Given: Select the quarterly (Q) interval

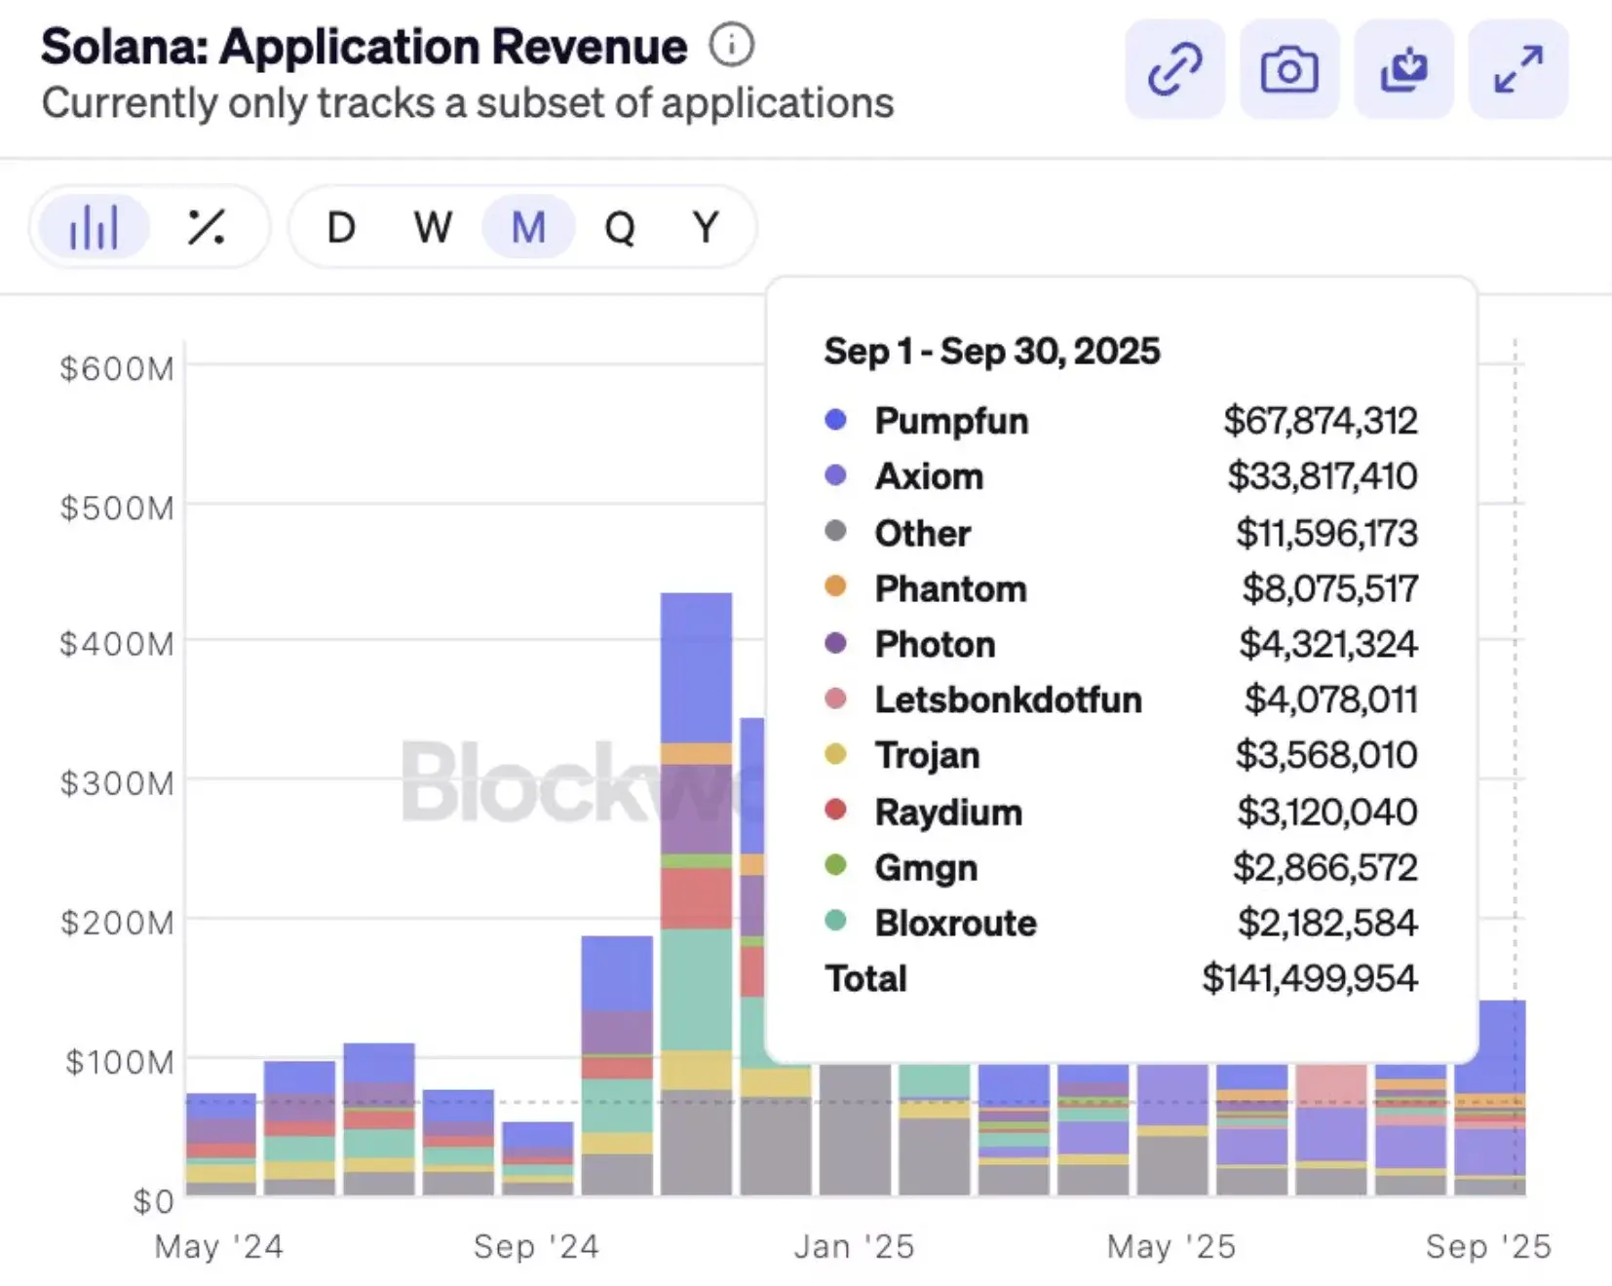Looking at the screenshot, I should pos(620,228).
